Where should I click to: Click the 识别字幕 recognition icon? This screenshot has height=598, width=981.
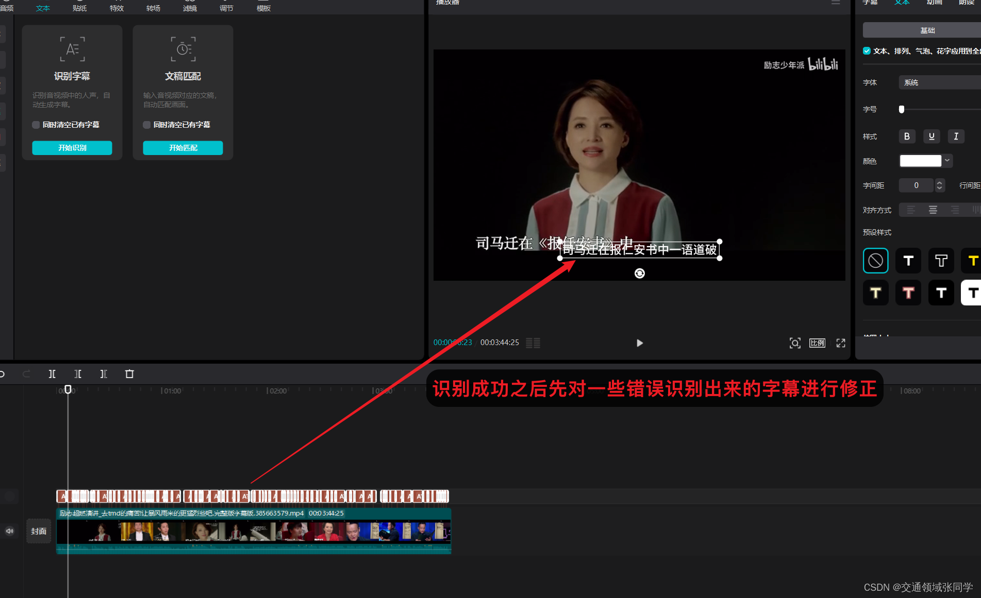pos(72,49)
